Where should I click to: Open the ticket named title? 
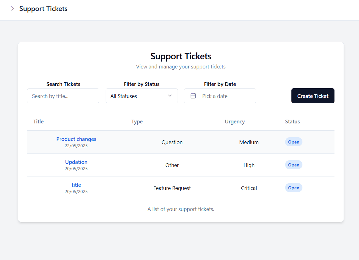[76, 185]
